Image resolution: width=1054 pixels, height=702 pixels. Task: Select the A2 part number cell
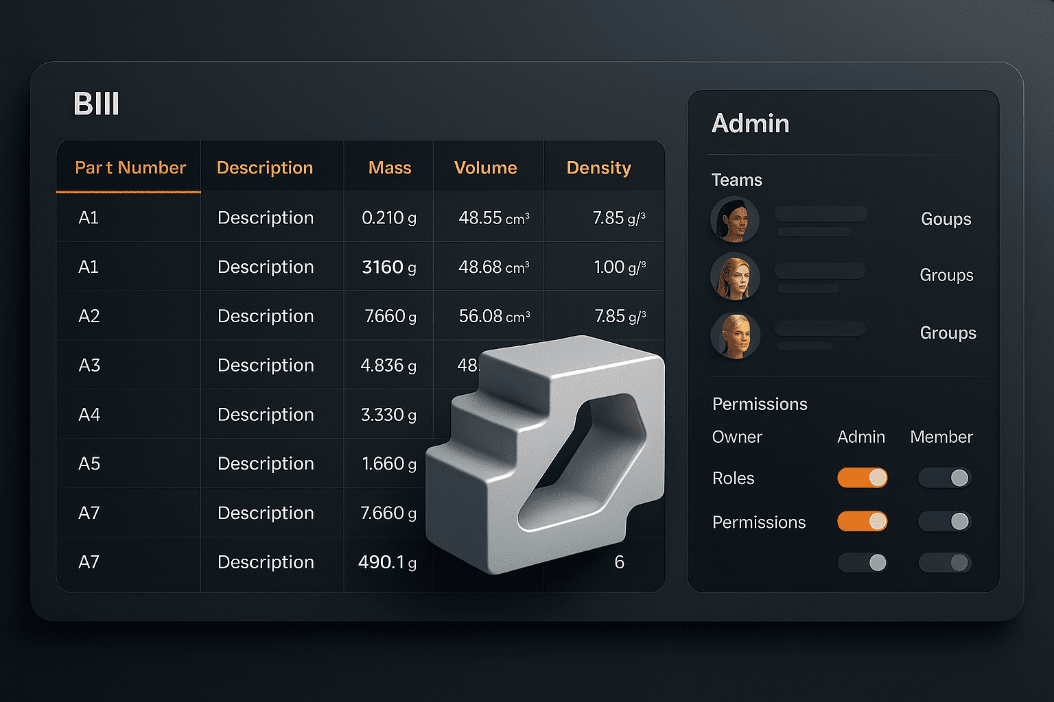point(89,316)
